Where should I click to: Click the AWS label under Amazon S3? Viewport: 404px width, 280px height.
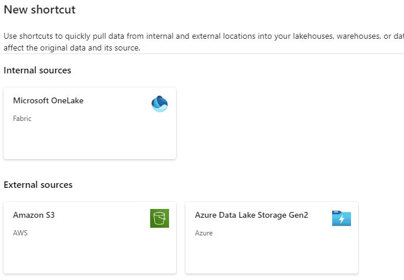click(x=20, y=233)
